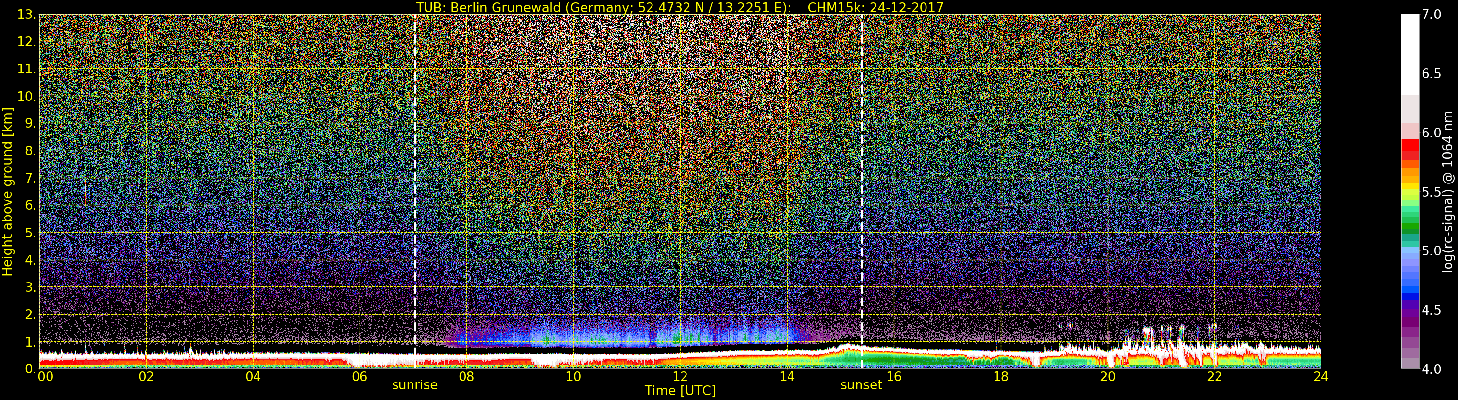Click the "20" tick on the time axis
This screenshot has height=400, width=1458.
[1107, 377]
